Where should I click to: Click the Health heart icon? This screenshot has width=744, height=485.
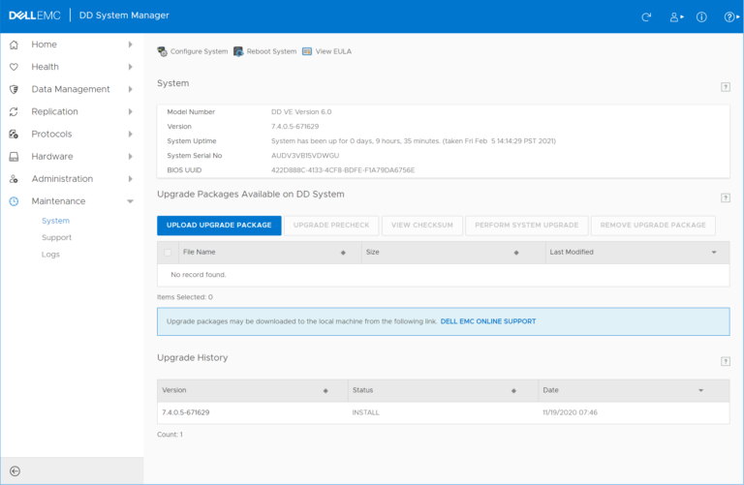[14, 67]
